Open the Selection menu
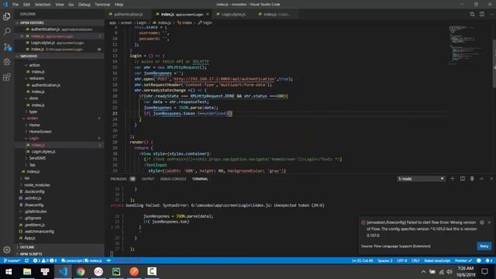Screen dimensions: 496x279 (x=43, y=5)
